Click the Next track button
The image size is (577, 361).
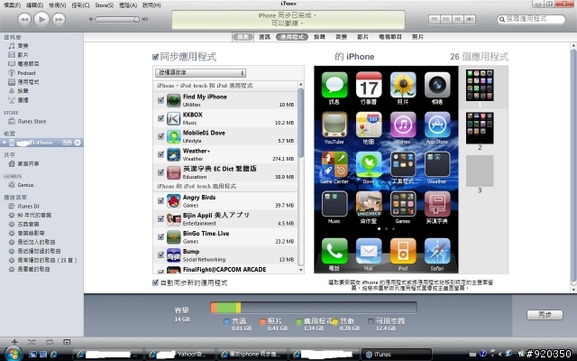tap(59, 19)
